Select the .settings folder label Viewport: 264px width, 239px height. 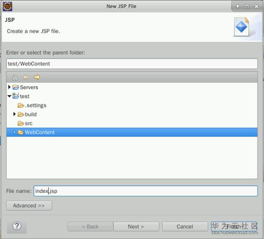[36, 106]
